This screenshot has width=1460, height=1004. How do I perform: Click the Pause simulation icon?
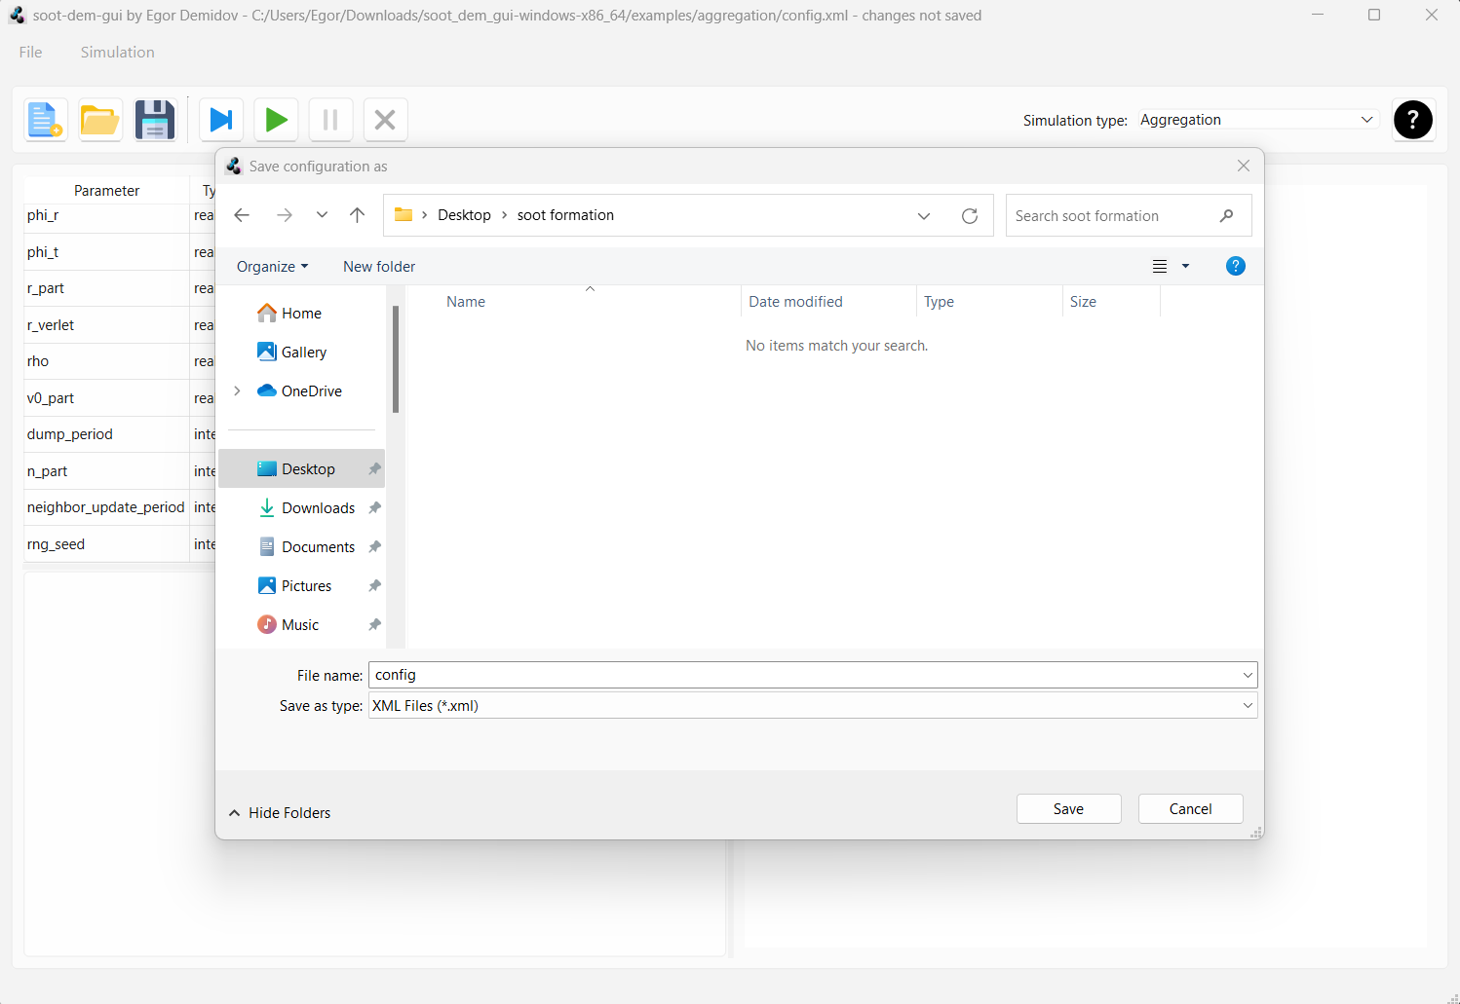click(330, 120)
